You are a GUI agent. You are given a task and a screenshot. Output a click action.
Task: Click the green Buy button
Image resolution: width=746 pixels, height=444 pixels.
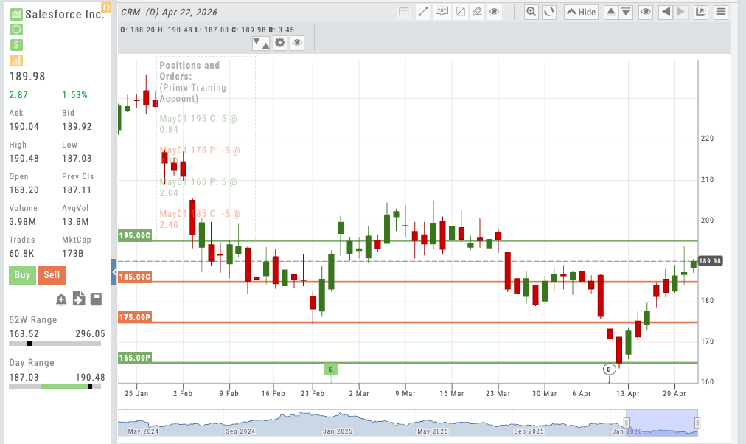(x=22, y=275)
